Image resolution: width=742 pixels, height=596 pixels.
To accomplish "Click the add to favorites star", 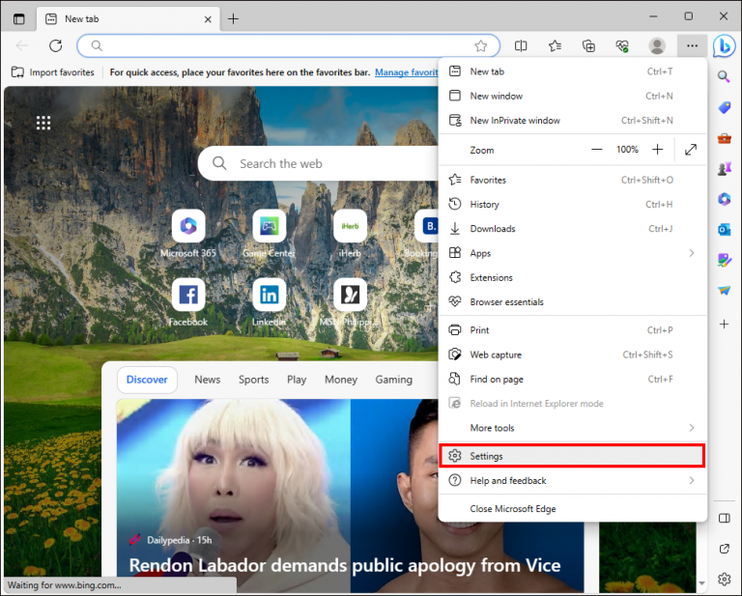I will point(481,45).
